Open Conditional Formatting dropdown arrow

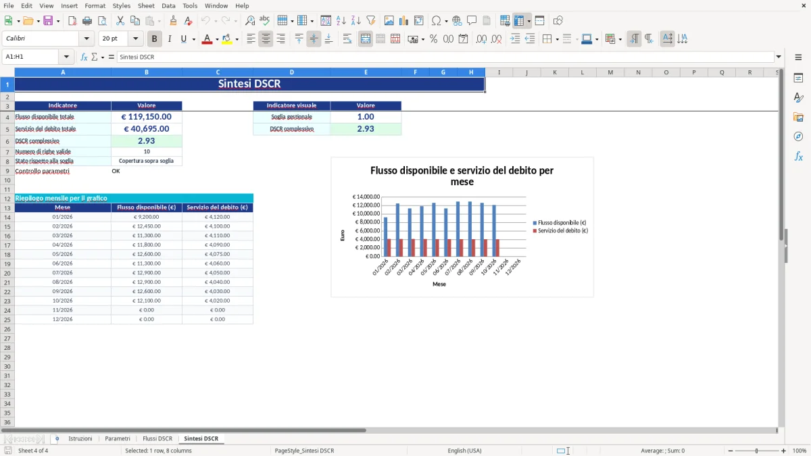tap(620, 39)
